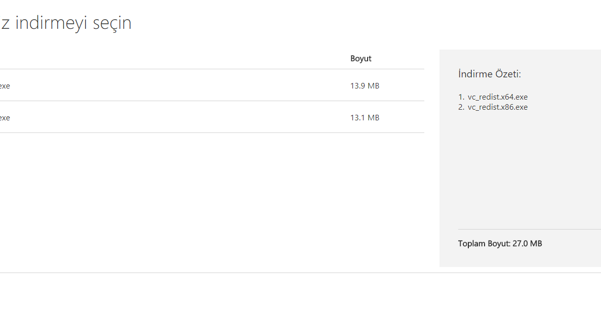Viewport: 601px width, 315px height.
Task: Select the second file row ending in exe
Action: point(212,117)
